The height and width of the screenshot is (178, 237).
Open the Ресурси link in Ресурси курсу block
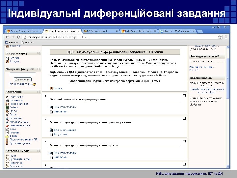(x=15, y=58)
